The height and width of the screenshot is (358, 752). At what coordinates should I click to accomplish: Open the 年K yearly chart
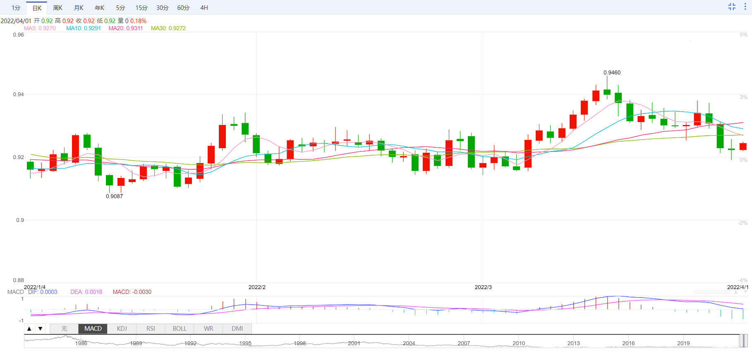pos(100,8)
